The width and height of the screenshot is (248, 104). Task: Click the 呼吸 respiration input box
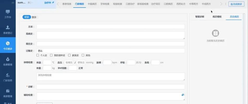click(x=131, y=62)
